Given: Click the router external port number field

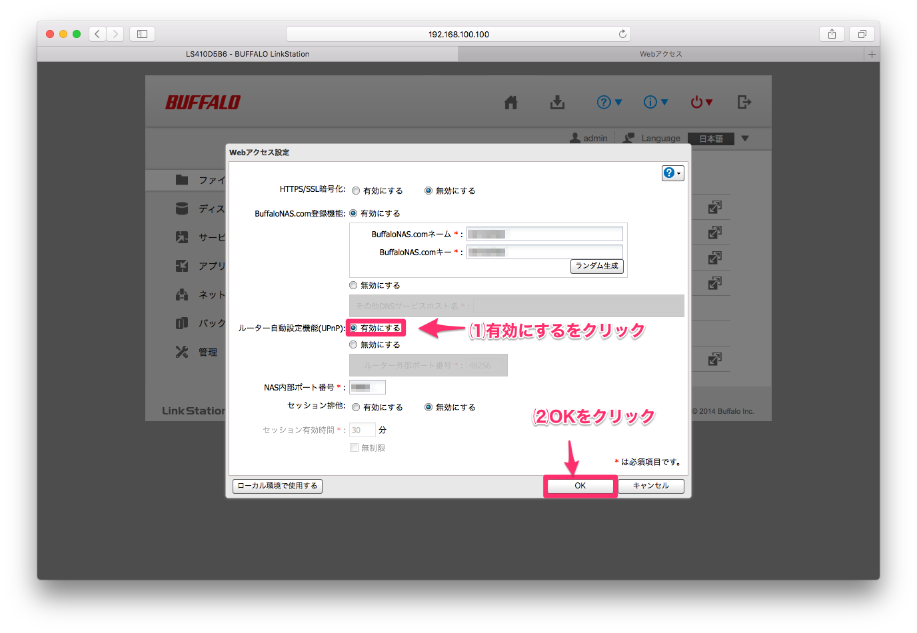Looking at the screenshot, I should pos(486,365).
